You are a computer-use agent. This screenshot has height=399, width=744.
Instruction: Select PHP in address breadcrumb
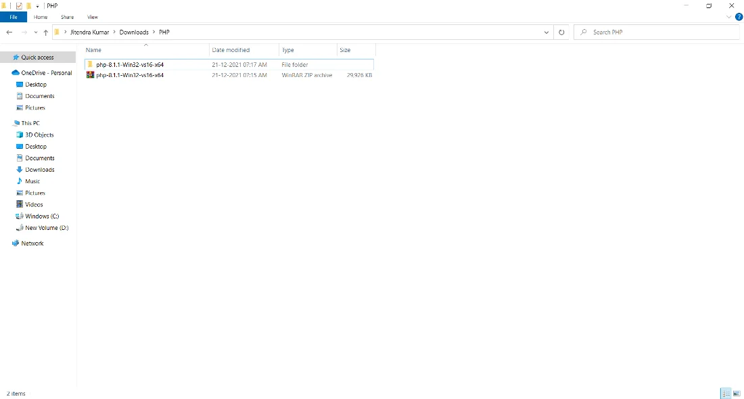(x=164, y=32)
